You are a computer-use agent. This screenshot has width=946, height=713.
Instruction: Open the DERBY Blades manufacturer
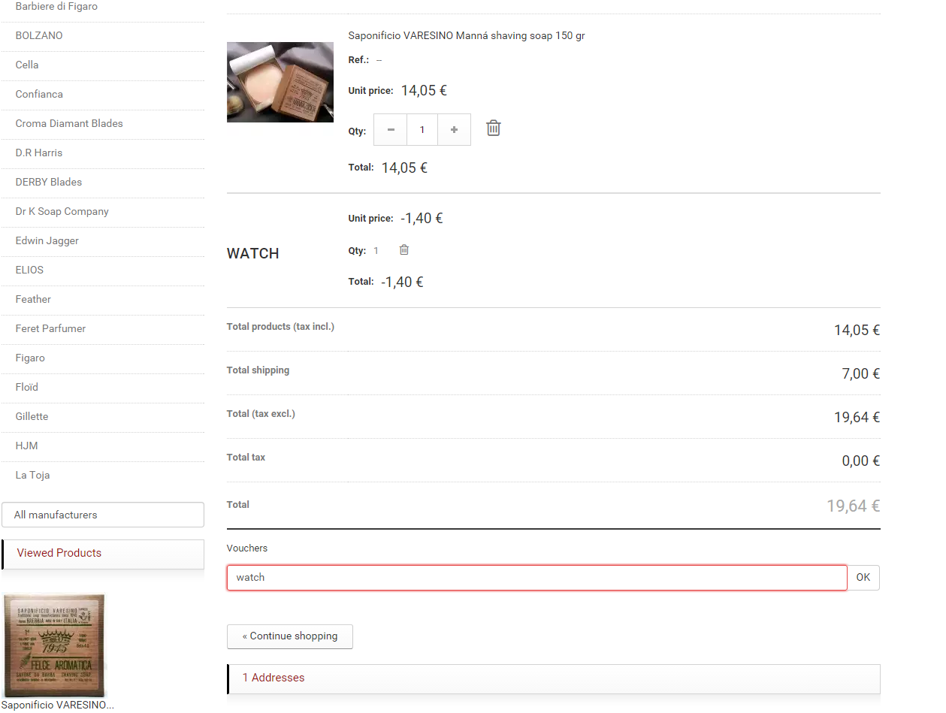click(49, 183)
